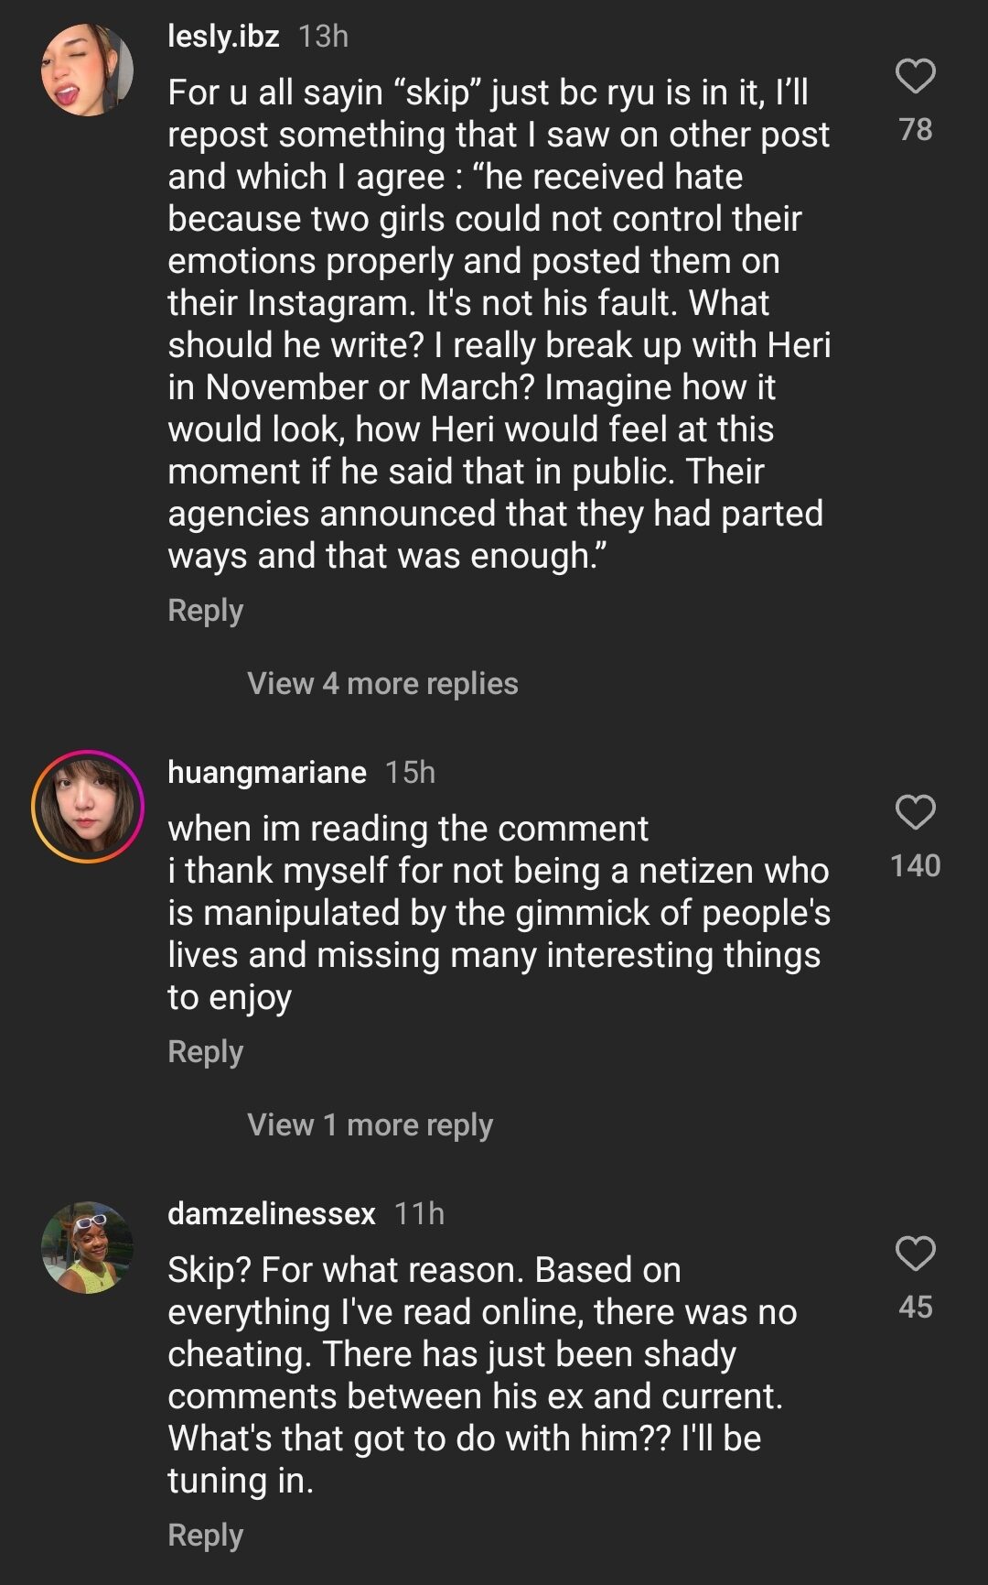Like huangmariane's comment with the heart
The height and width of the screenshot is (1585, 988).
915,812
